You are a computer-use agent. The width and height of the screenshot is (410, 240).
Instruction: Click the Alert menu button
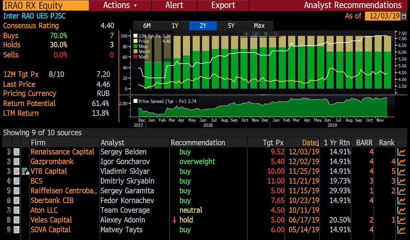tap(174, 5)
